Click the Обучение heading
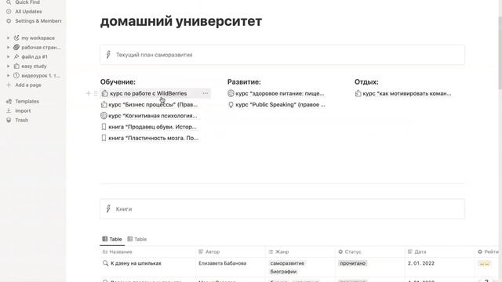502x282 pixels. click(118, 81)
